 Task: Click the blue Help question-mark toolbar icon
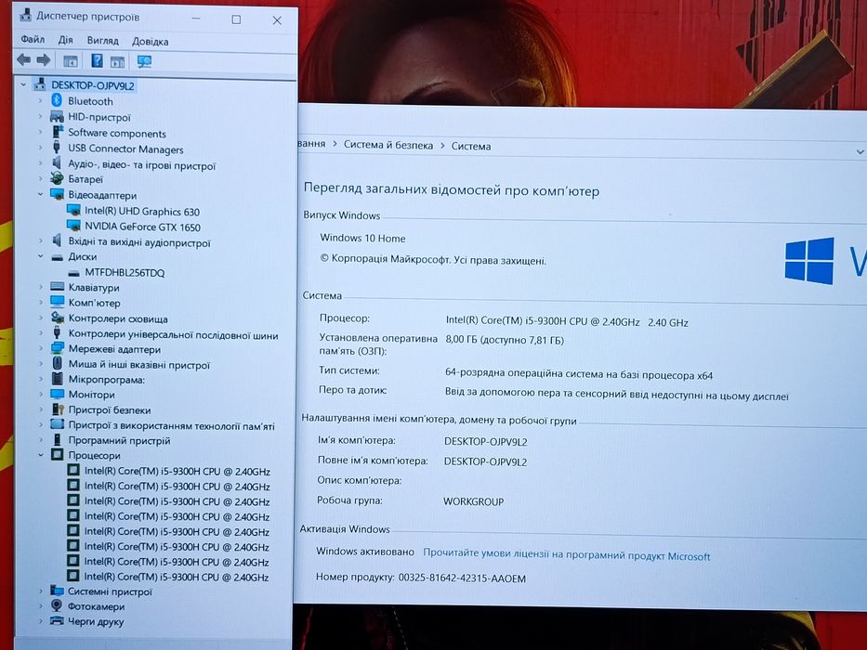(97, 60)
